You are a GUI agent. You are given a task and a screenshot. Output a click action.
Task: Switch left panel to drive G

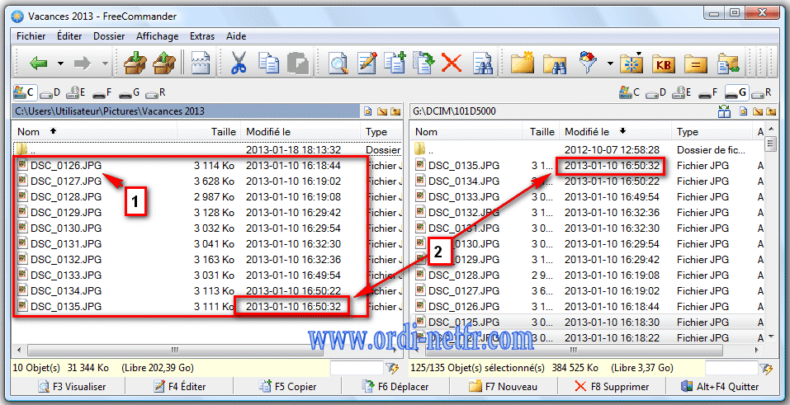(x=129, y=92)
